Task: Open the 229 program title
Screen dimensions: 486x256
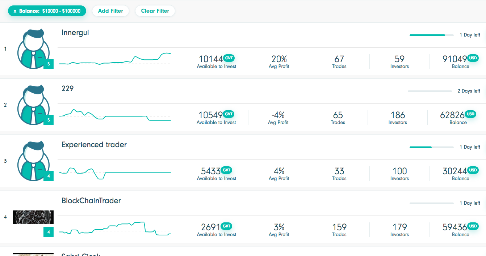Action: [x=68, y=89]
